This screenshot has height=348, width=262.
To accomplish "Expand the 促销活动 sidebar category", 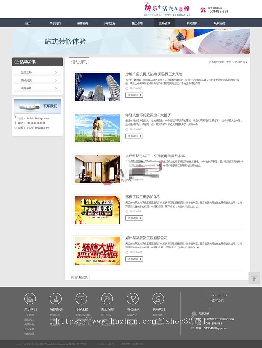I will [x=37, y=72].
